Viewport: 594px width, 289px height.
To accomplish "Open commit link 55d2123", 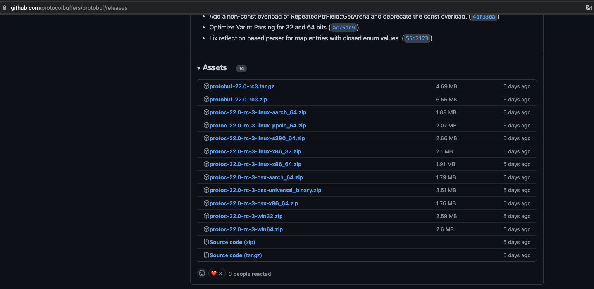I will (x=417, y=38).
